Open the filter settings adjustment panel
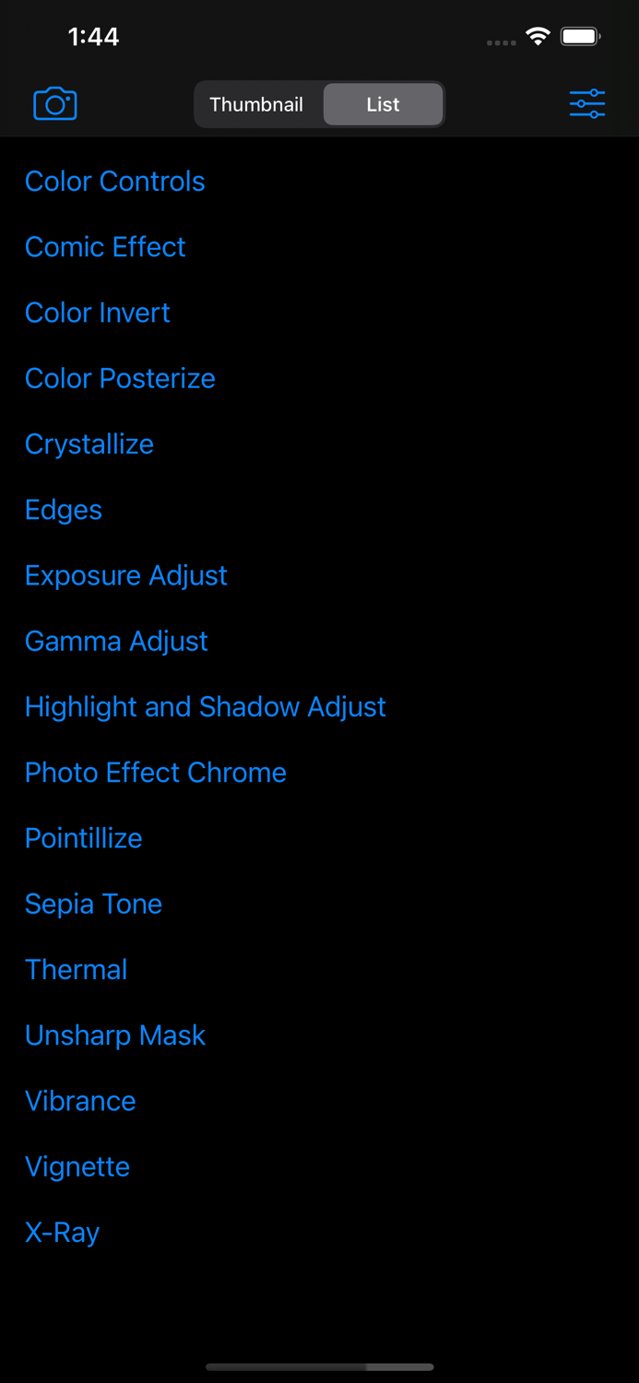Viewport: 639px width, 1383px height. (587, 103)
